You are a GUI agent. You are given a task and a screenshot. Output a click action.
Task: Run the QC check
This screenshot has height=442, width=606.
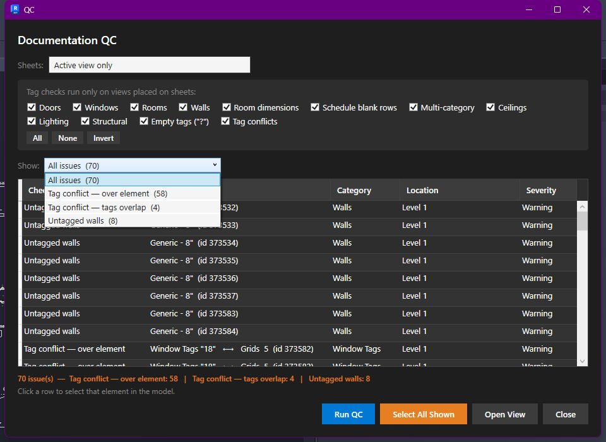tap(348, 414)
